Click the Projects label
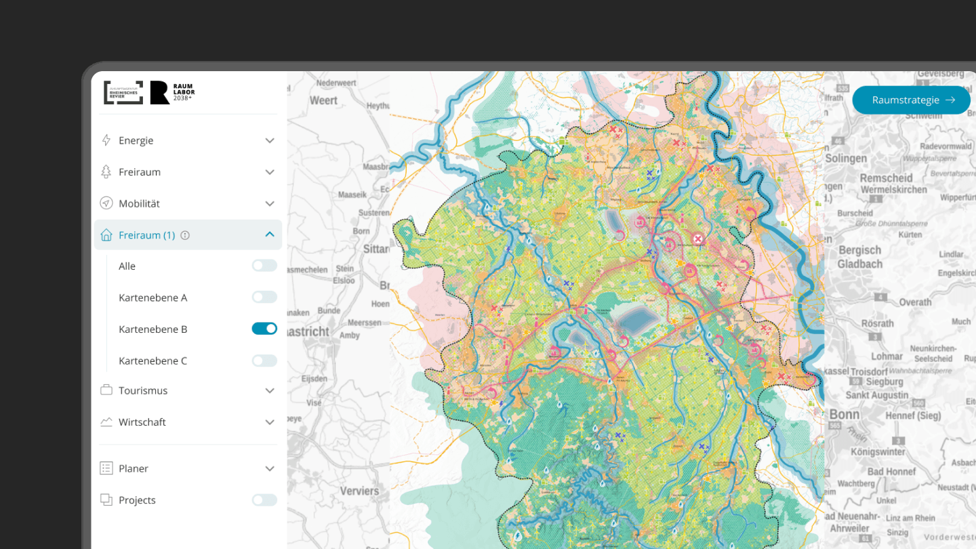Viewport: 976px width, 549px height. pyautogui.click(x=137, y=500)
